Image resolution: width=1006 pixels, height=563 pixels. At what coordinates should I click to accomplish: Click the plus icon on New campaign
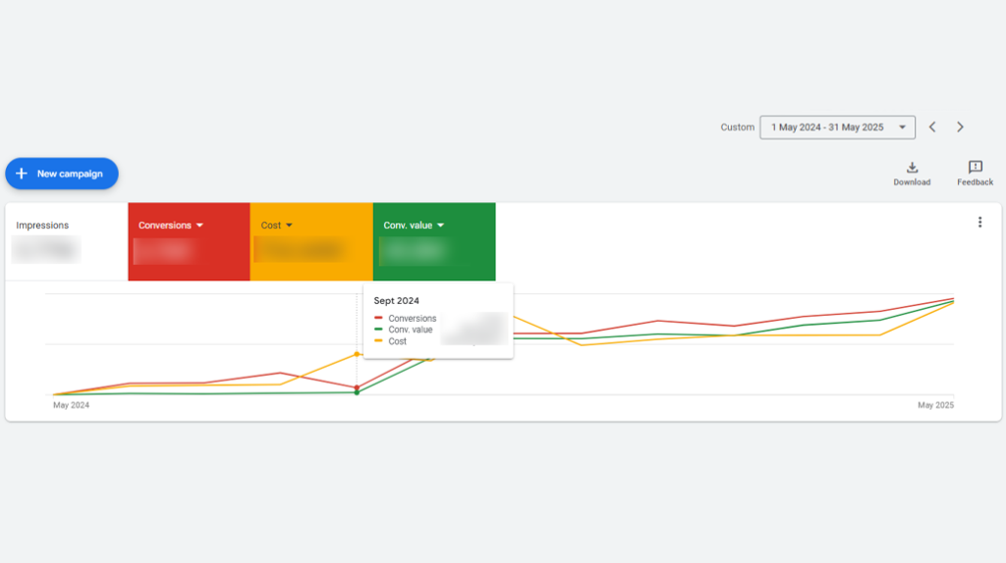(x=22, y=174)
